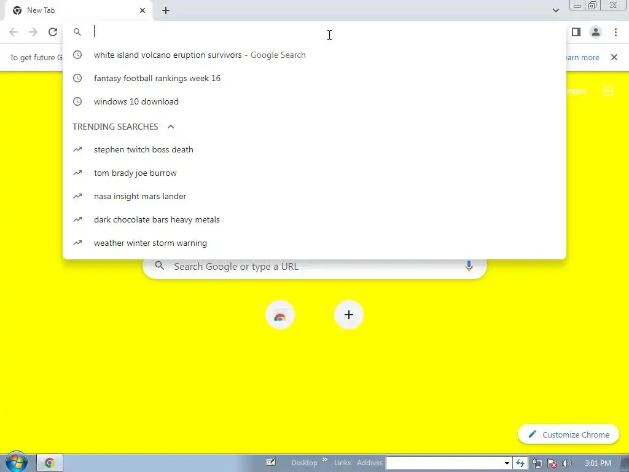This screenshot has width=629, height=472.
Task: Click the Show desktop strip beside the clock
Action: (625, 463)
